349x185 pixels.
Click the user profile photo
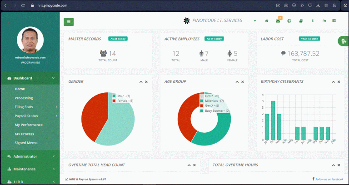(30, 41)
